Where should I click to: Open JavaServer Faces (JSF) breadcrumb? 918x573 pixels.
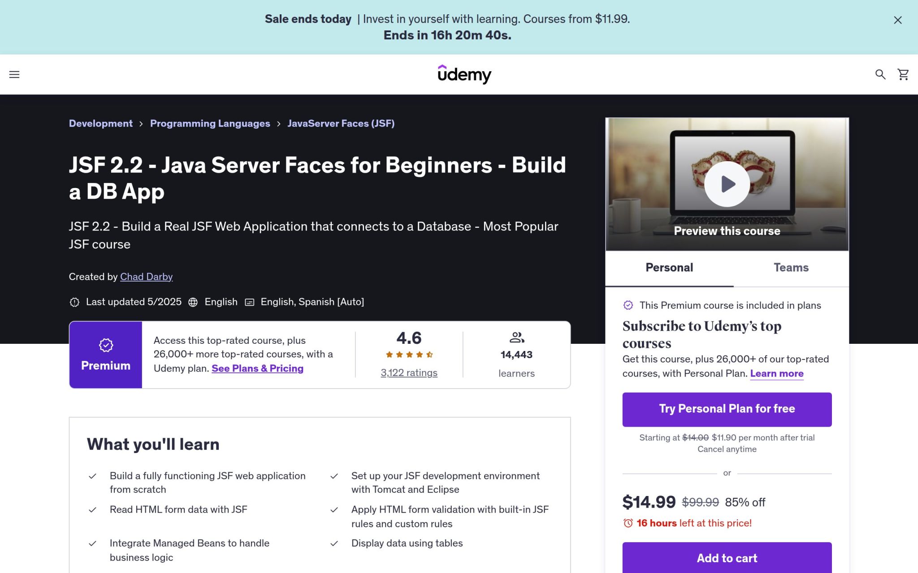click(341, 124)
